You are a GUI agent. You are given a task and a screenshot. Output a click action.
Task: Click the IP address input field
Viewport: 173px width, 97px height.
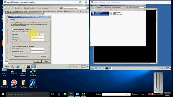coord(37,34)
